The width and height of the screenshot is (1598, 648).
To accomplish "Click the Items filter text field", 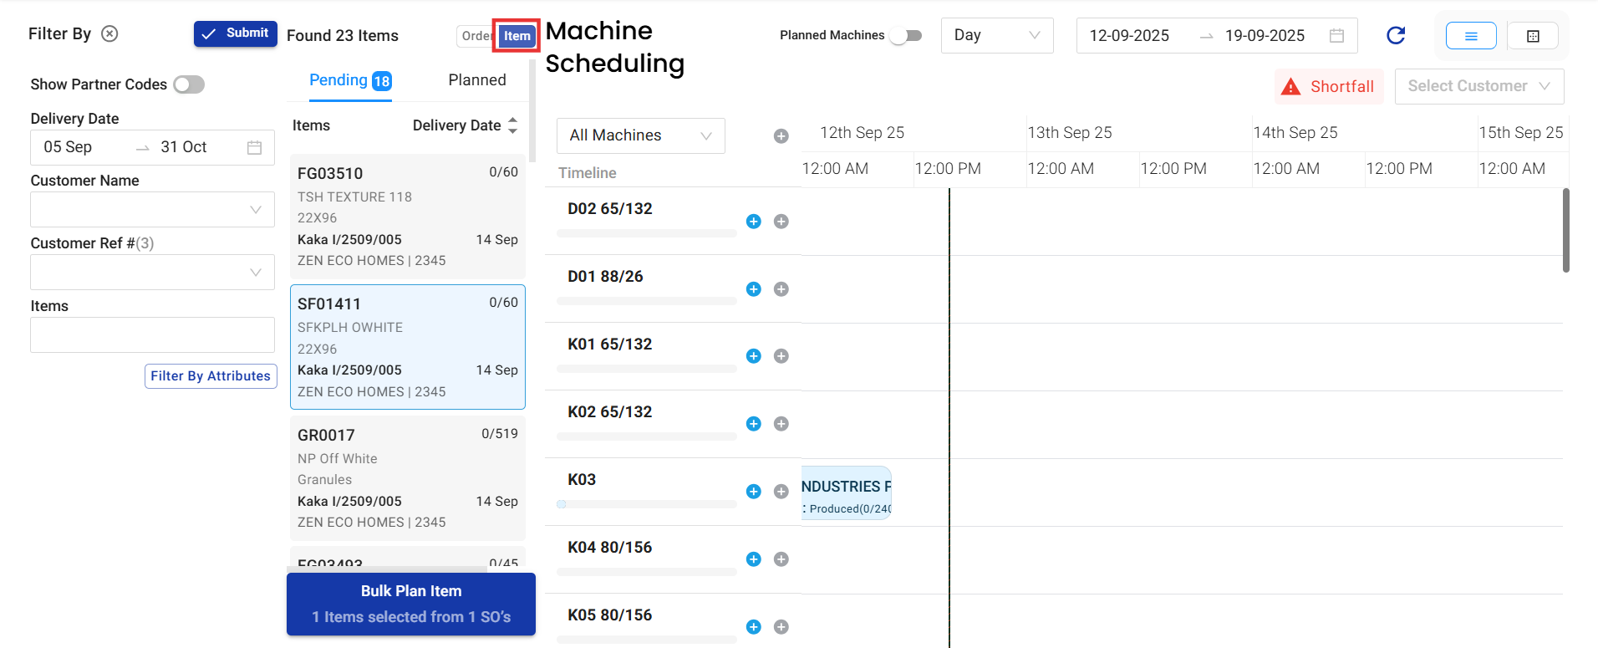I will pyautogui.click(x=152, y=335).
